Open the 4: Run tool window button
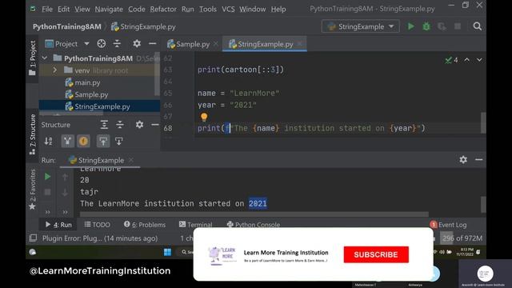This screenshot has width=512, height=288. tap(58, 225)
